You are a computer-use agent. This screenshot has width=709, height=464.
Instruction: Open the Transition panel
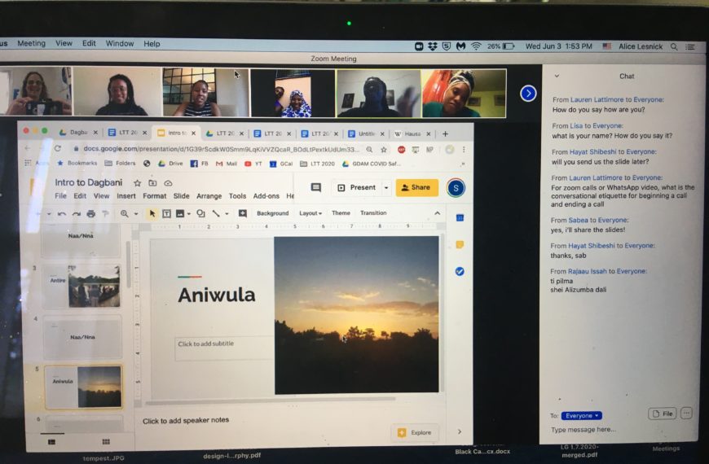373,212
